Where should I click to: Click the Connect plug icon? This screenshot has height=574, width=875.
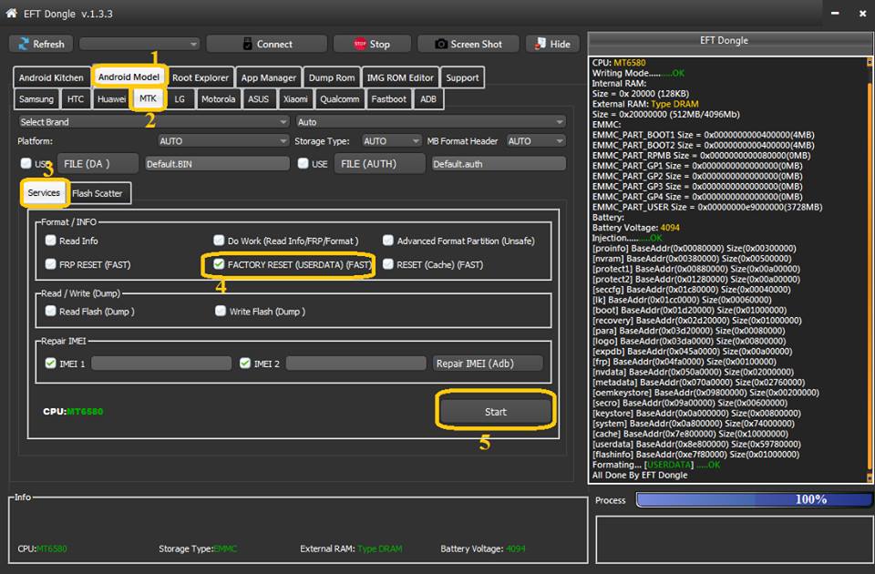[248, 44]
